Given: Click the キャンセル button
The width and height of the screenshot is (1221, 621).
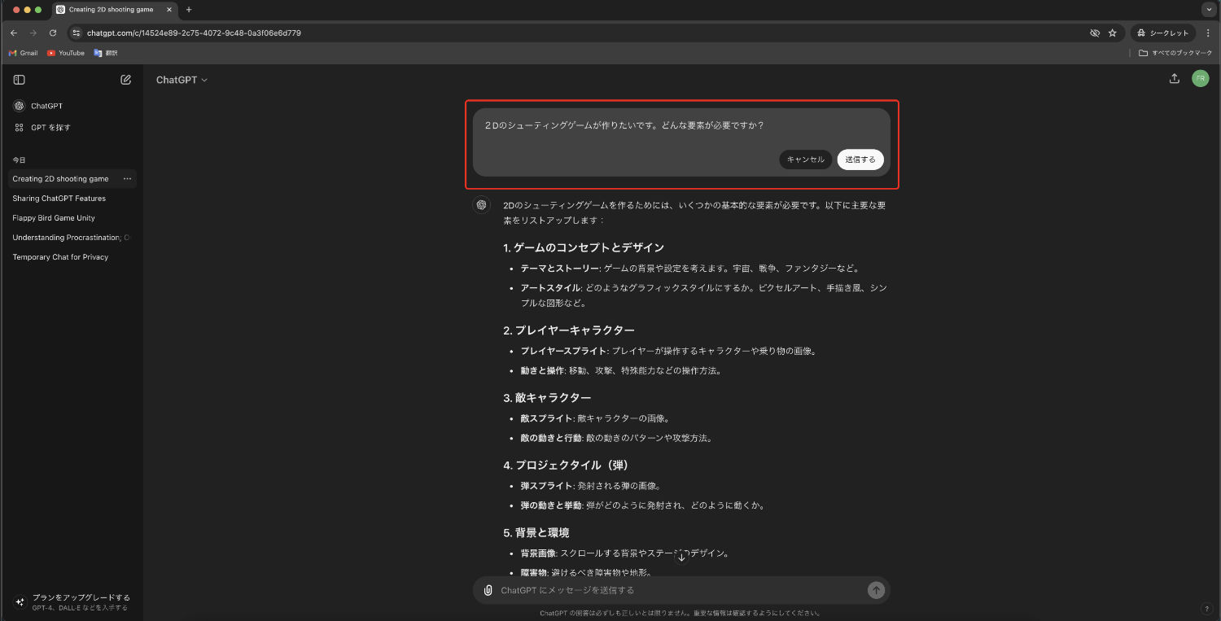Looking at the screenshot, I should [805, 160].
